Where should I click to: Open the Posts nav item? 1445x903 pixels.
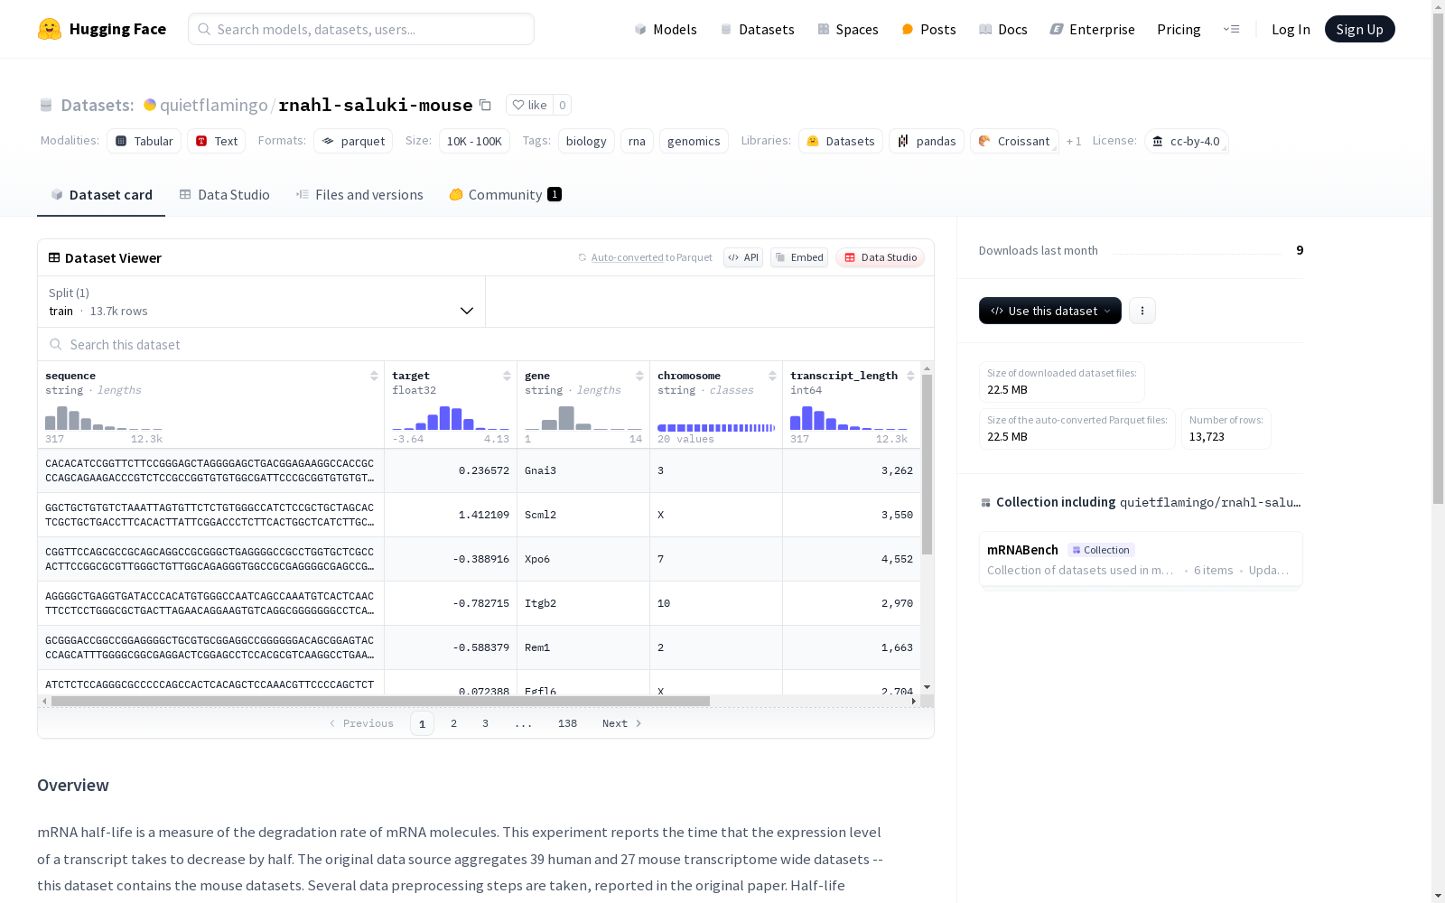point(928,29)
